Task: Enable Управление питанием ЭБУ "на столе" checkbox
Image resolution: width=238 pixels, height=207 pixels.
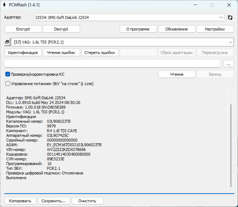Action: pos(8,84)
